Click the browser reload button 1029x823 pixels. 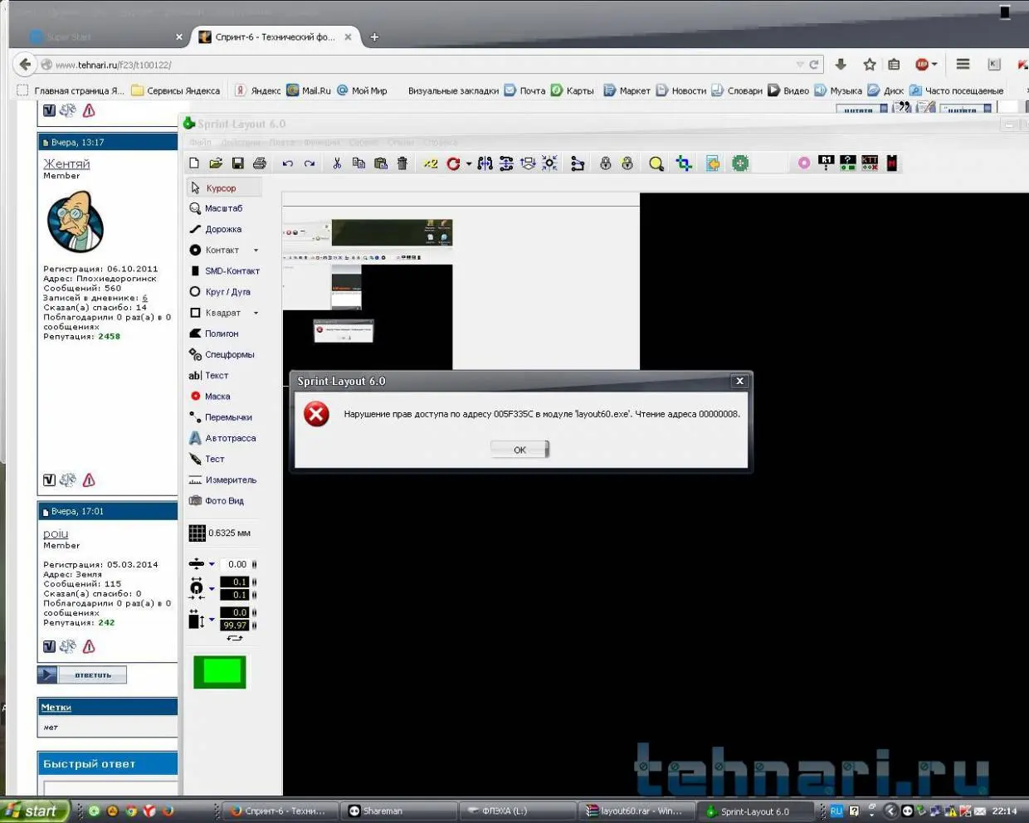click(x=814, y=64)
